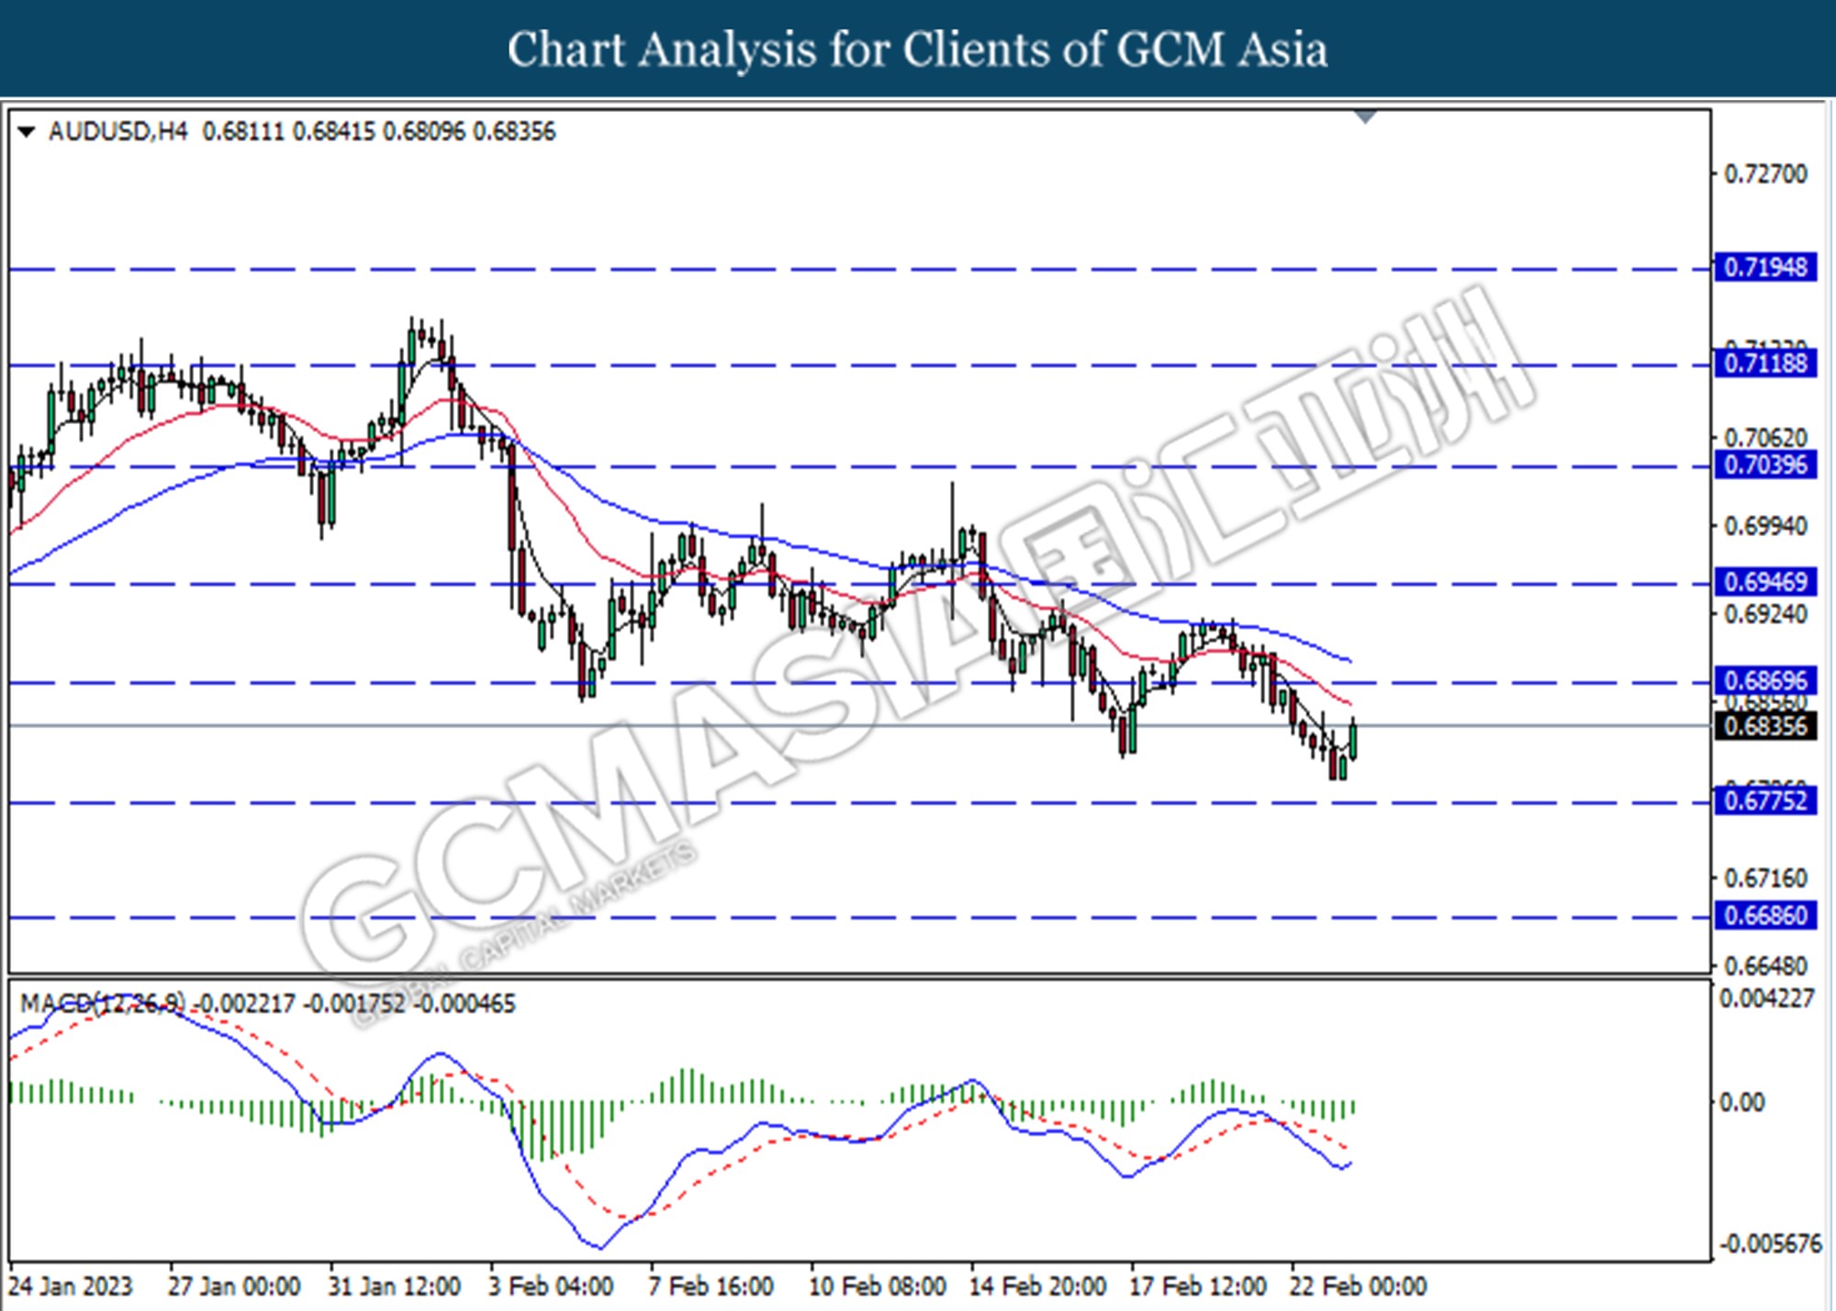Image resolution: width=1836 pixels, height=1311 pixels.
Task: Click the current price 0.68356 label
Action: click(1765, 725)
